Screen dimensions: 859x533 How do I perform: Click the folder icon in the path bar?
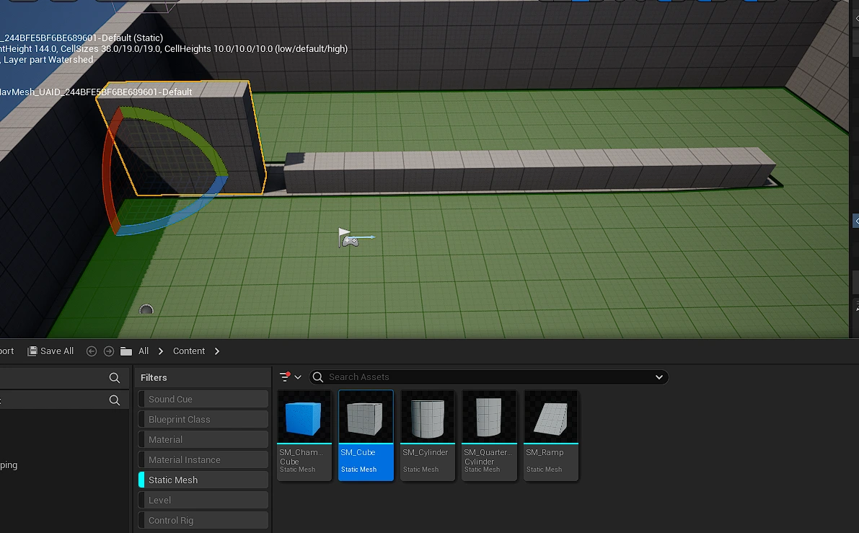click(126, 351)
